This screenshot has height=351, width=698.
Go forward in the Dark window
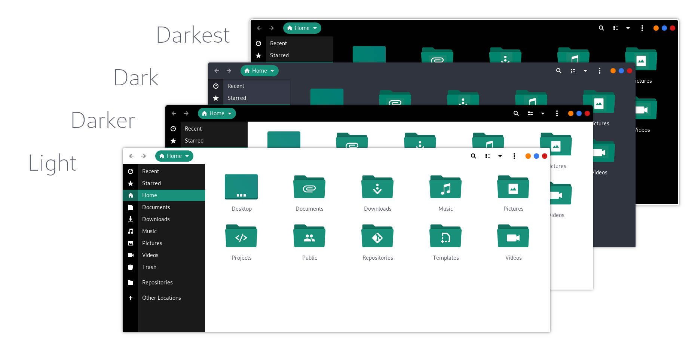pyautogui.click(x=229, y=71)
